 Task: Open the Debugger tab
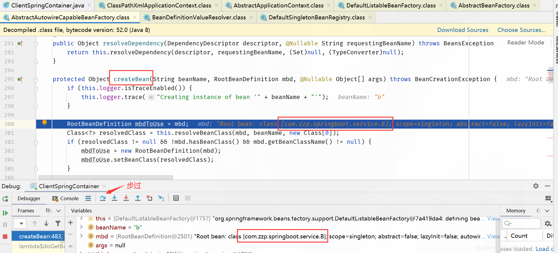coord(29,198)
